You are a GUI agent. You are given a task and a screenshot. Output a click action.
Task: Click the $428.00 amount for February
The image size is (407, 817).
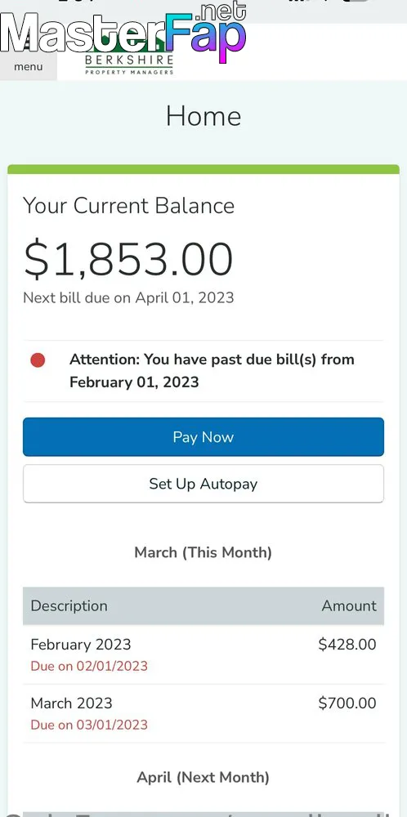click(347, 645)
